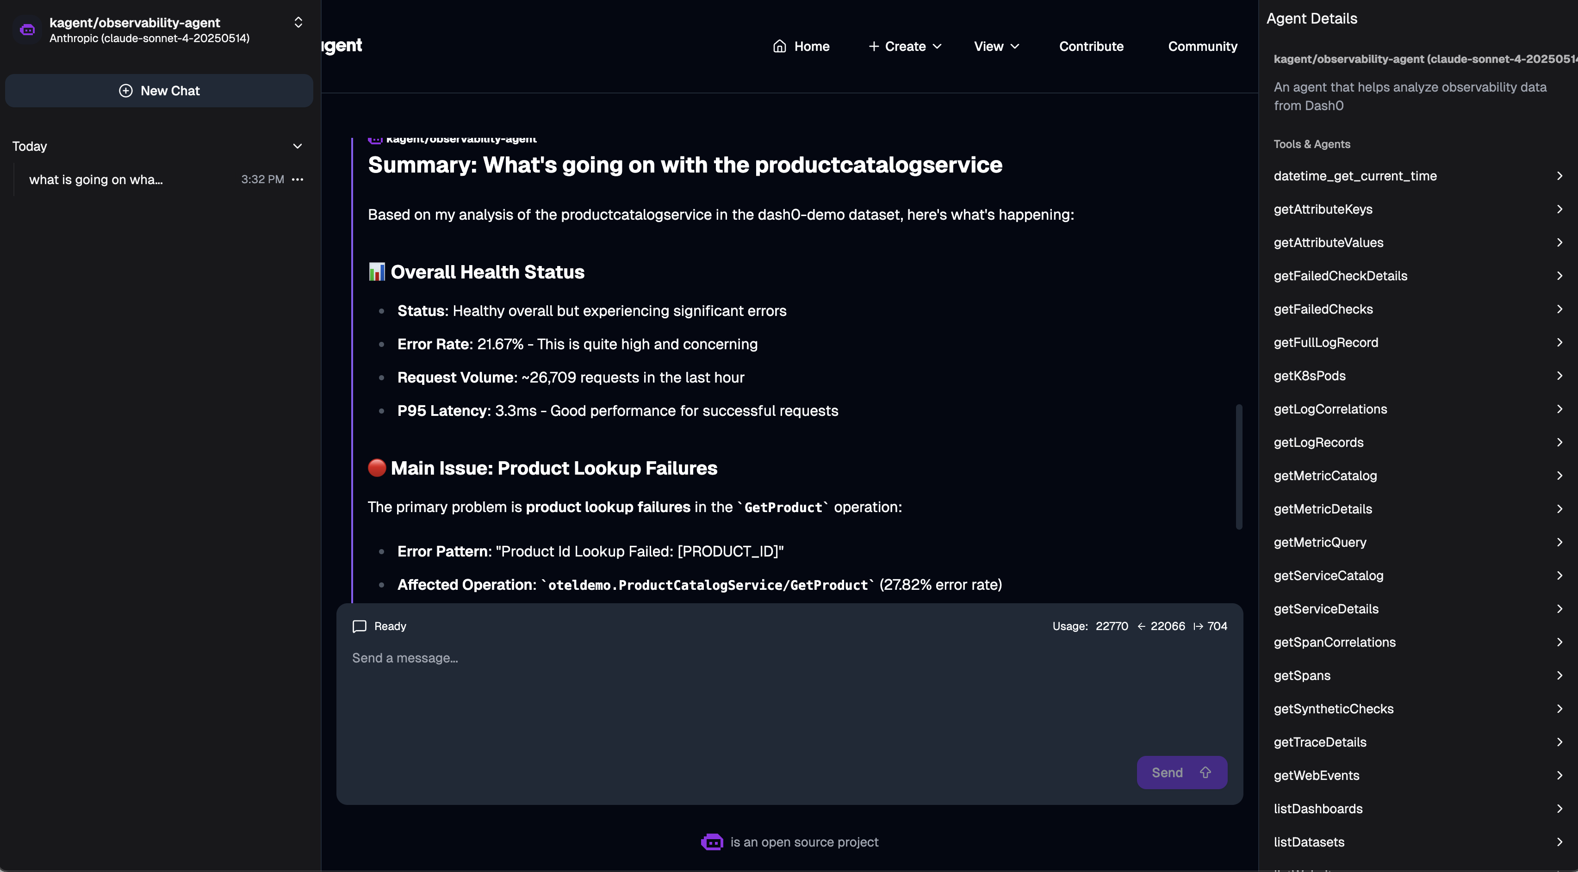Viewport: 1578px width, 872px height.
Task: Click the kagent logo in the footer
Action: (712, 842)
